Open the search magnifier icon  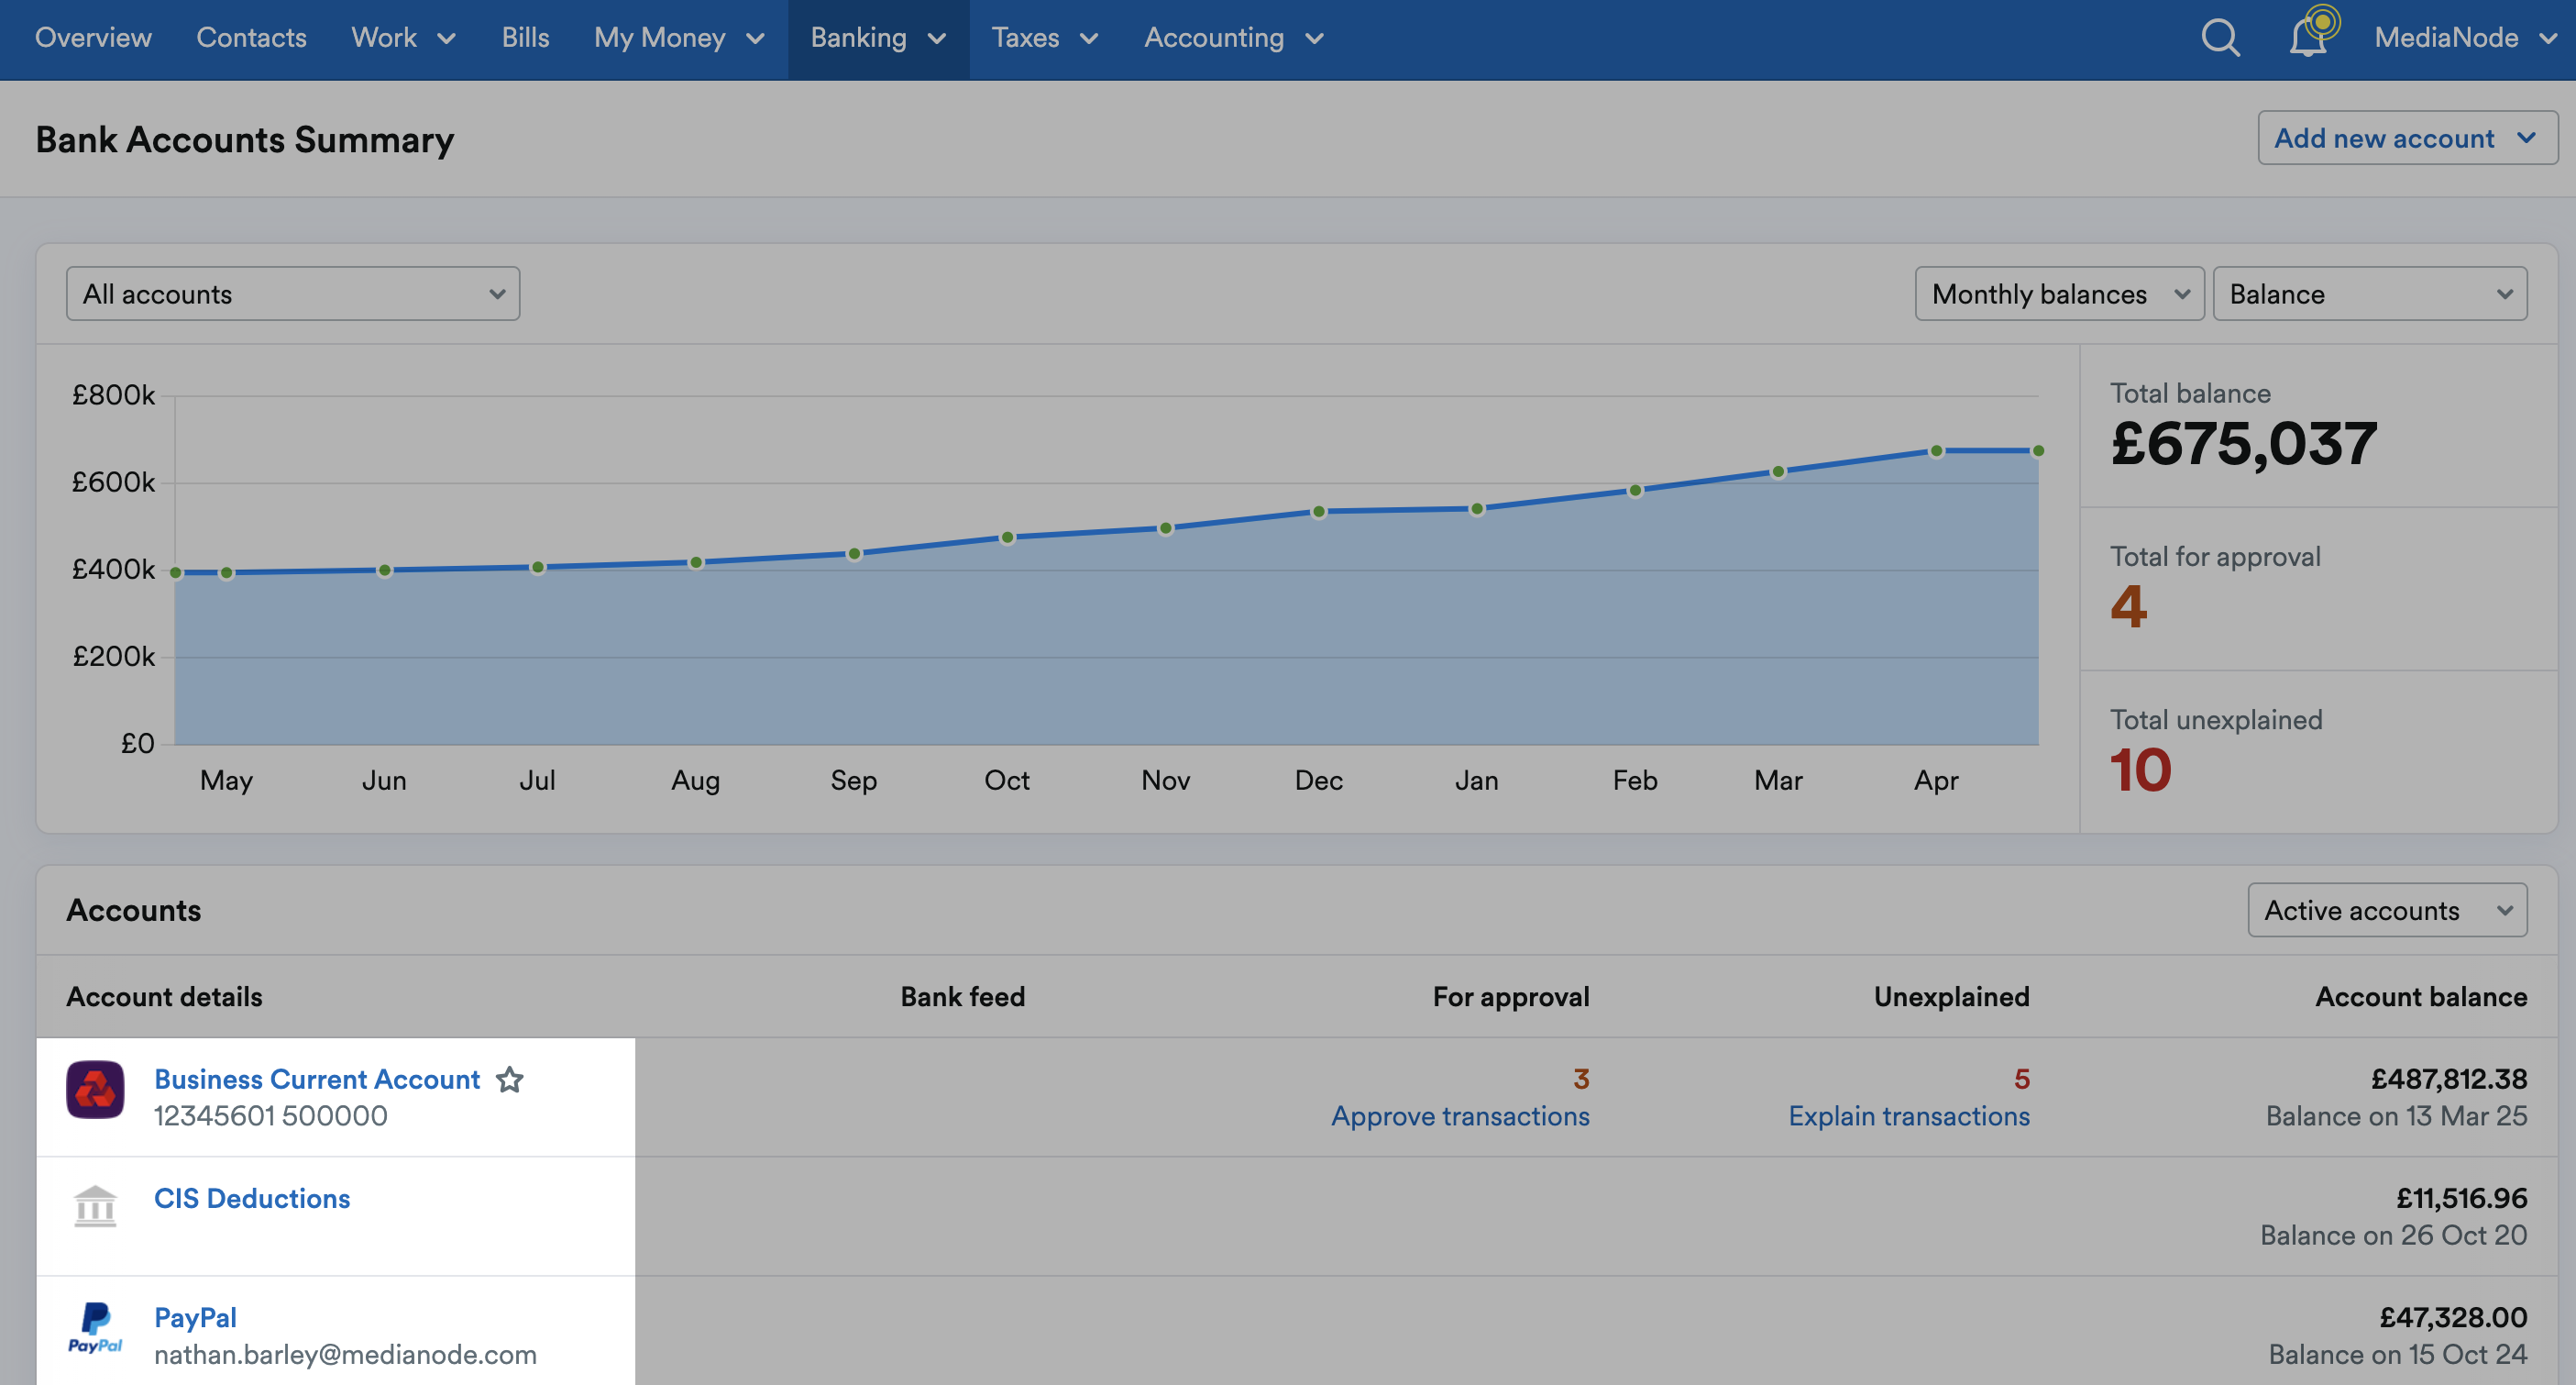[2220, 38]
